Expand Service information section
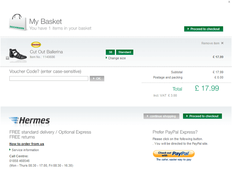Screen dimensions: 233x187 coord(25,150)
